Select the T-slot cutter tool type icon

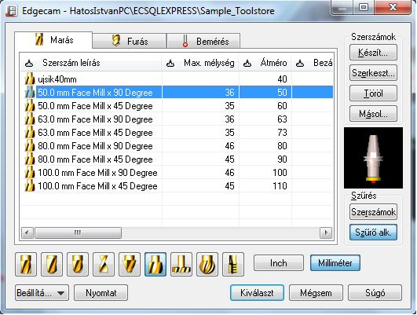[181, 264]
